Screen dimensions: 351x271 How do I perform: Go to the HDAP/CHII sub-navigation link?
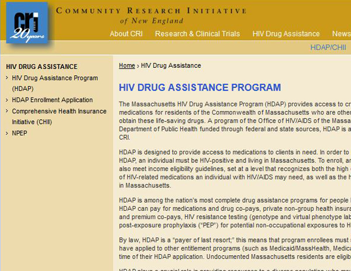[328, 47]
